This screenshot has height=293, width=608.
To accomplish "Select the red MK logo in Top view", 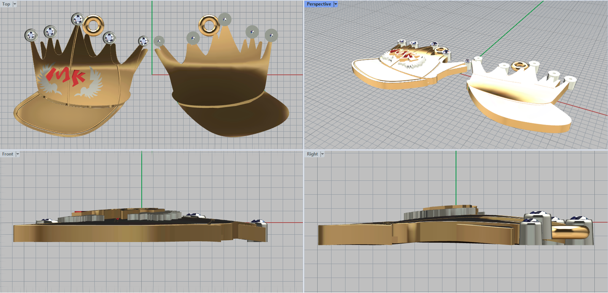I will pos(65,76).
